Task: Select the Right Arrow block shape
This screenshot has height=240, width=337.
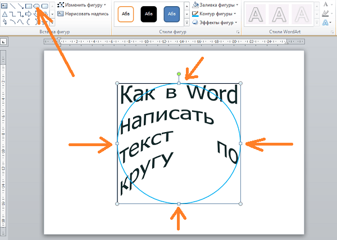Action: (29, 14)
